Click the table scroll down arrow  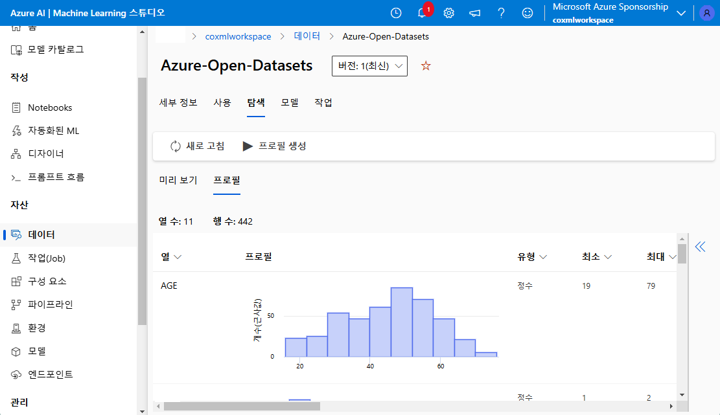[682, 395]
